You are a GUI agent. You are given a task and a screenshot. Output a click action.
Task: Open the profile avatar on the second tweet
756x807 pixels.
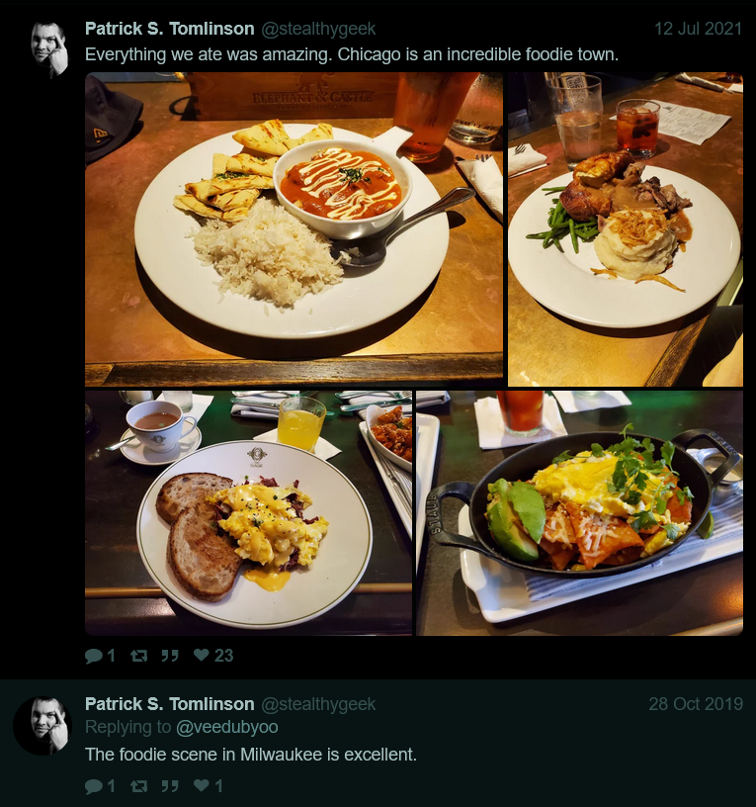tap(42, 726)
